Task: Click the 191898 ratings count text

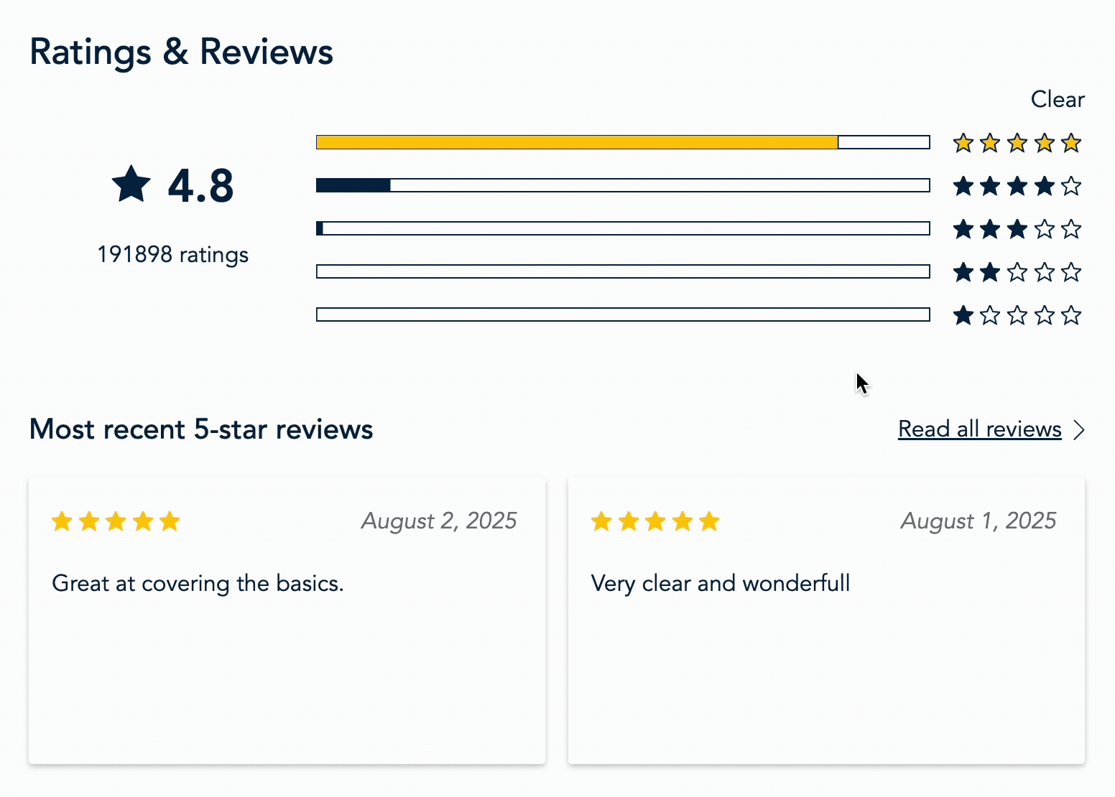Action: [x=173, y=255]
